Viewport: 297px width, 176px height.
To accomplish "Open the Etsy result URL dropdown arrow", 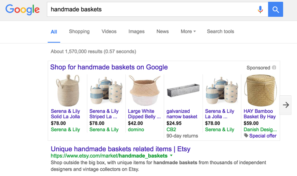I will (171, 156).
